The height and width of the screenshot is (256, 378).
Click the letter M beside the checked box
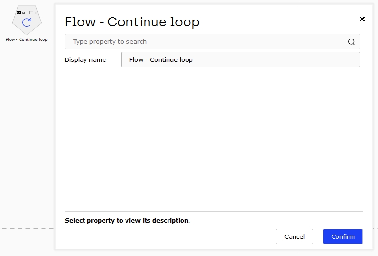pyautogui.click(x=23, y=13)
